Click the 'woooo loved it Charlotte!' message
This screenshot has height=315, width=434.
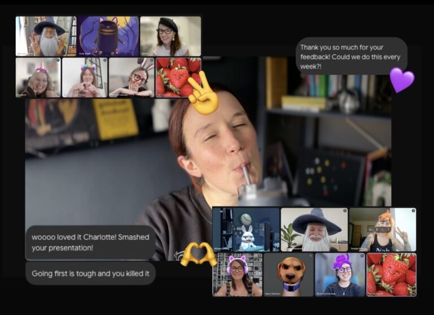click(90, 243)
